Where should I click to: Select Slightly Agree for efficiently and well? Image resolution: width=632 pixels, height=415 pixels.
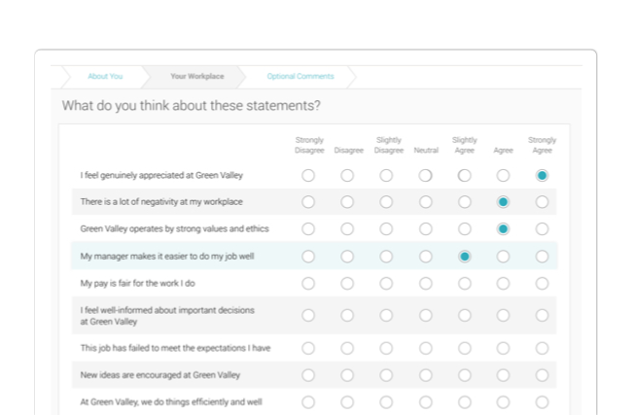click(x=465, y=402)
